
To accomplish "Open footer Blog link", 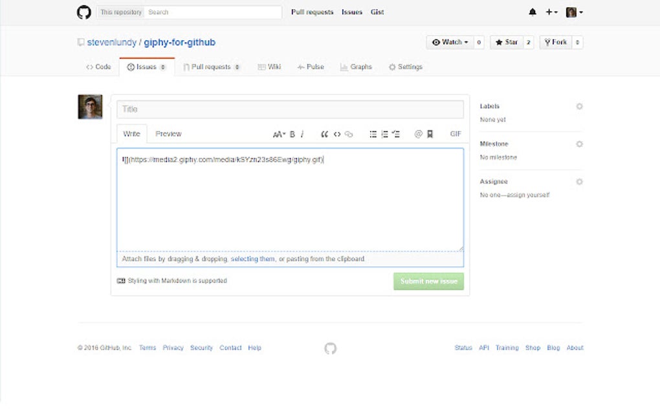I will [553, 348].
